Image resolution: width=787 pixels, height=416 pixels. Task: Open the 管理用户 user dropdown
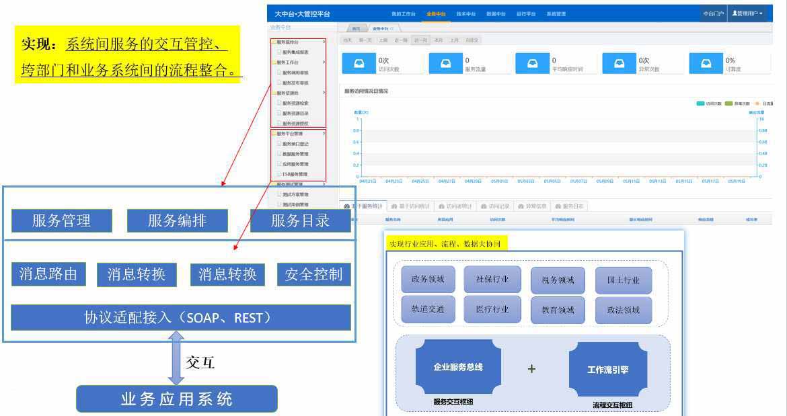[748, 13]
